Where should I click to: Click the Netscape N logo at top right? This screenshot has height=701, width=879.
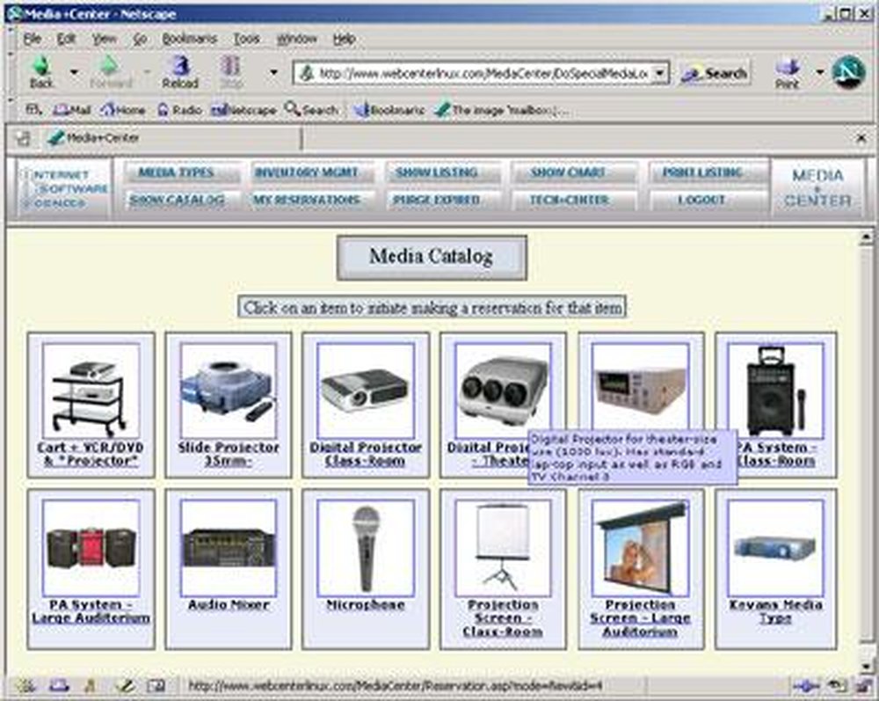point(846,72)
